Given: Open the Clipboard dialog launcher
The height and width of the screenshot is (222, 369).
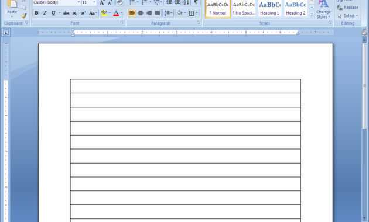Looking at the screenshot, I should (26, 23).
